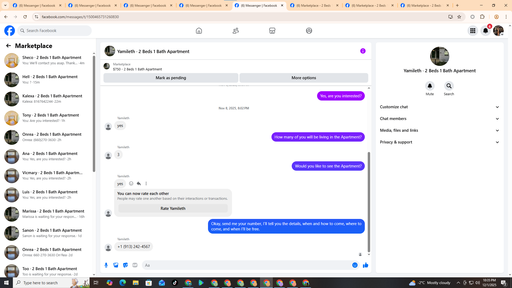Click the Search Facebook field
The image size is (512, 288).
54,31
